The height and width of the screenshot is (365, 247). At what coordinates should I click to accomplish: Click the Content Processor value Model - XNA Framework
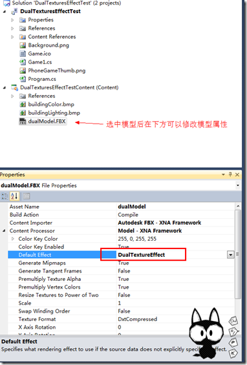click(150, 230)
